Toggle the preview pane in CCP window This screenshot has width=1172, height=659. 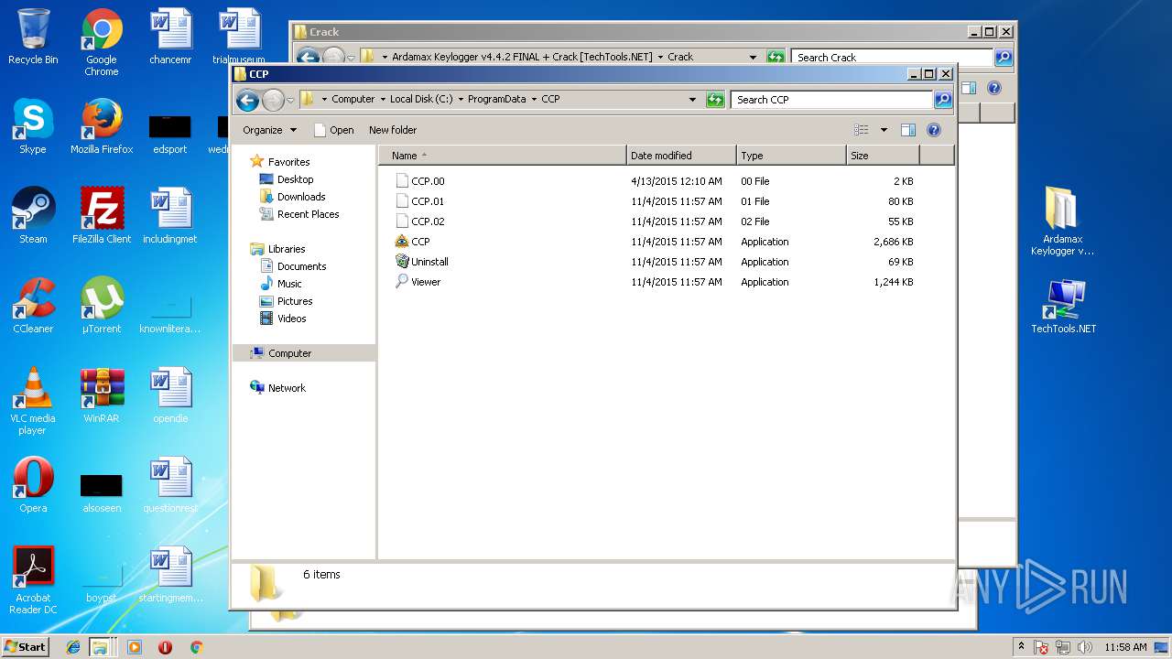coord(908,130)
